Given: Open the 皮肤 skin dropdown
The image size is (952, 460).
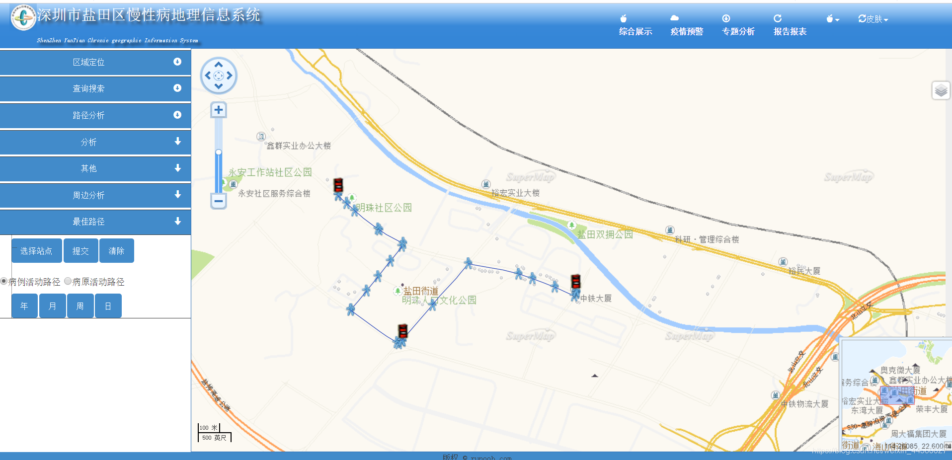Looking at the screenshot, I should [873, 19].
